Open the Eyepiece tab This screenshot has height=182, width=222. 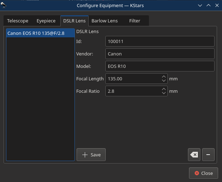point(46,21)
